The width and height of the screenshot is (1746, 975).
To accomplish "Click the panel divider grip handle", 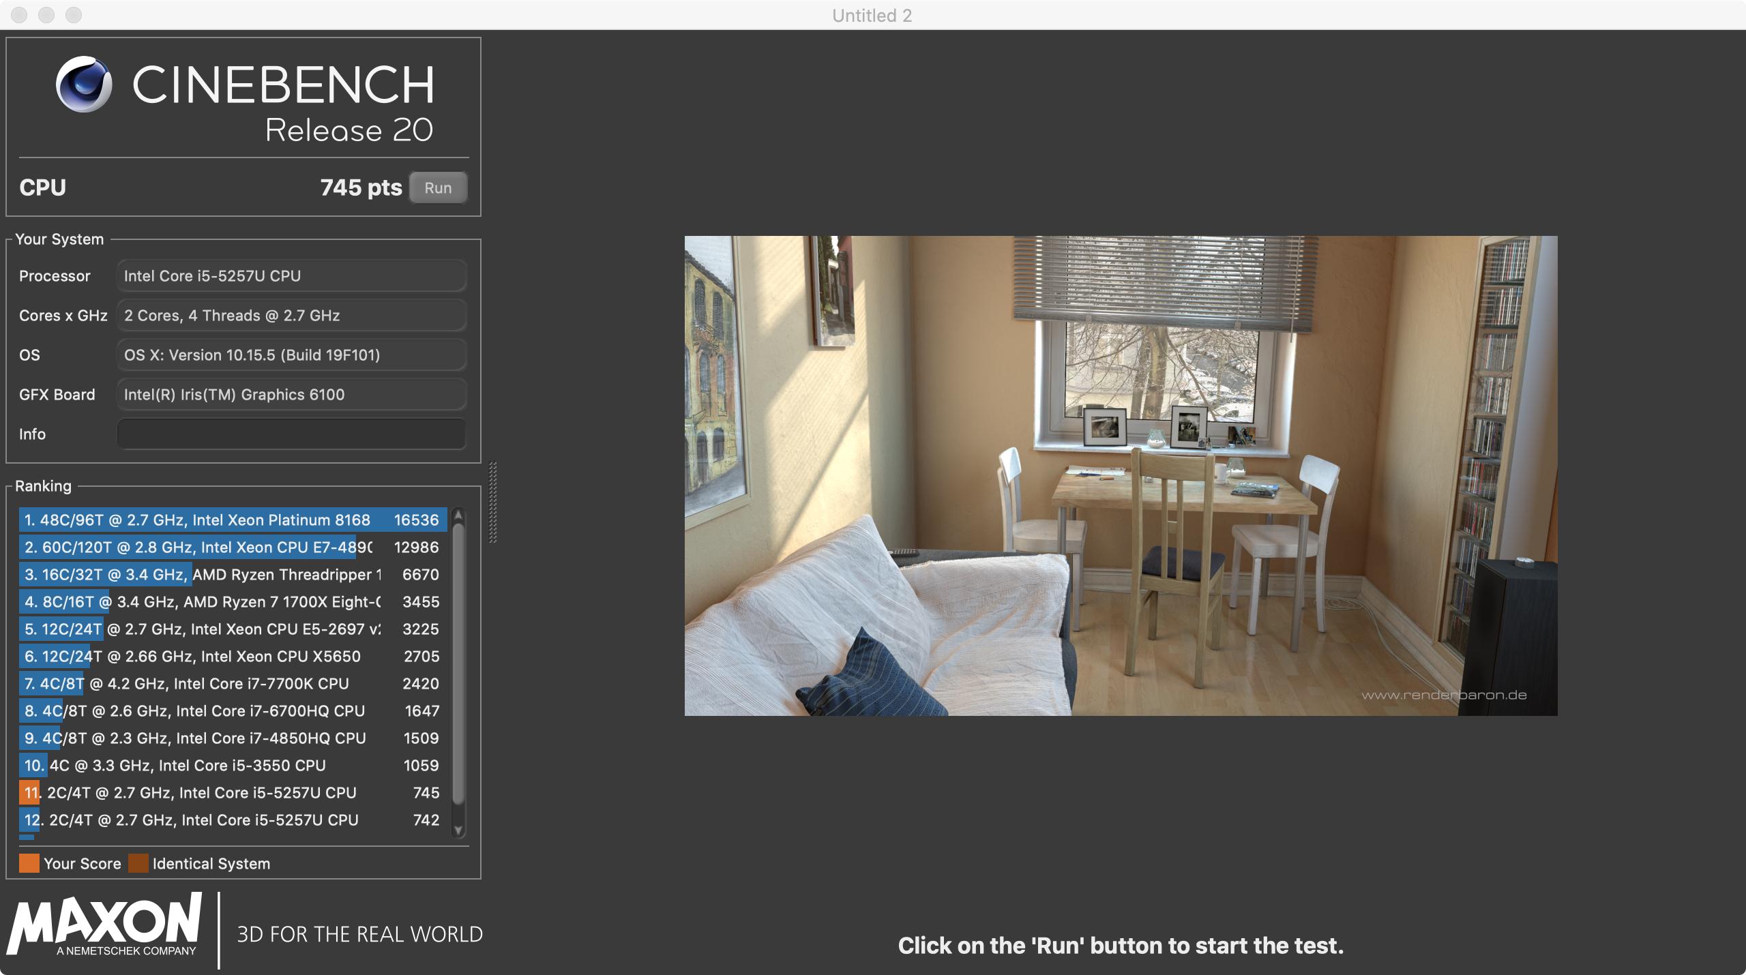I will [492, 502].
